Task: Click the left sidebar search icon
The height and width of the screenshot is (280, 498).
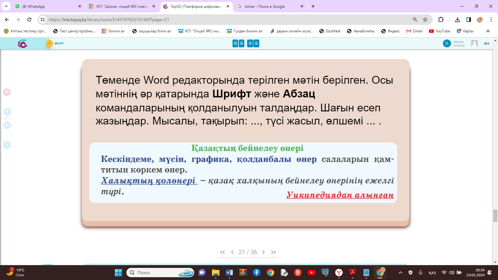Action: click(7, 145)
